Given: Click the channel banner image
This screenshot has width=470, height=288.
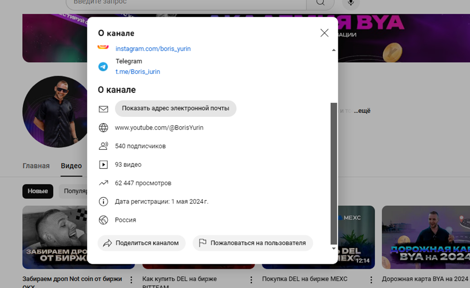Looking at the screenshot, I should click(404, 38).
